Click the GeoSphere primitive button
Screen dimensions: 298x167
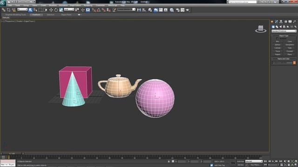[290, 45]
